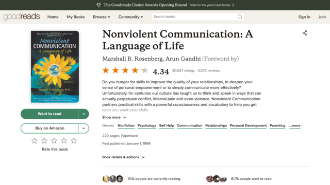Click the Want to read button

pyautogui.click(x=49, y=114)
